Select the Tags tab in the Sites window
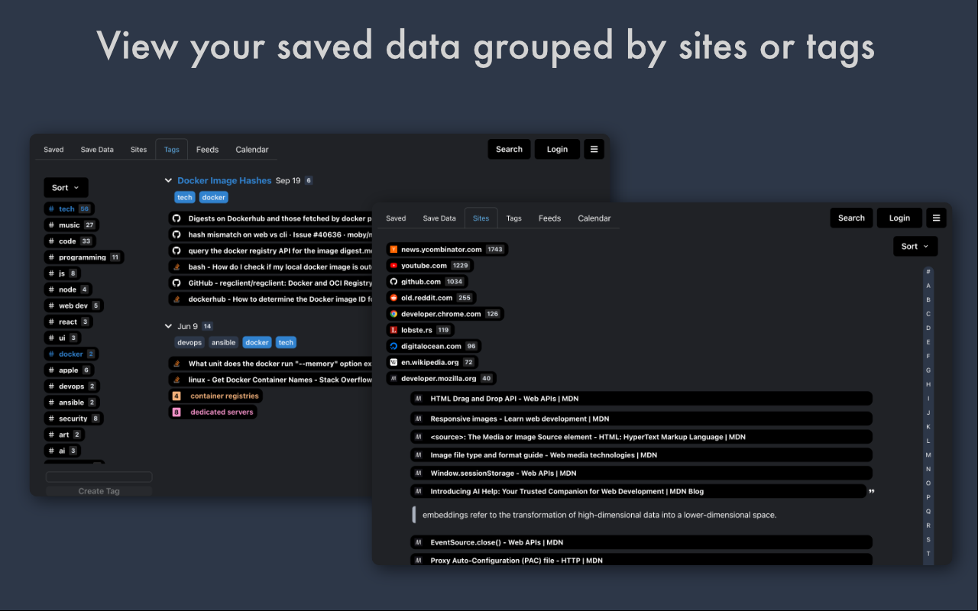The width and height of the screenshot is (978, 611). [514, 218]
